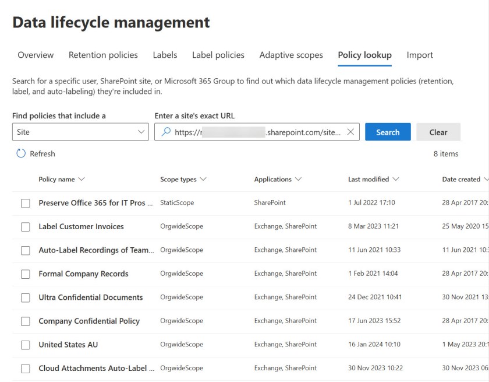This screenshot has width=489, height=382.
Task: Select Cloud Attachments Auto-Label checkbox
Action: 25,369
